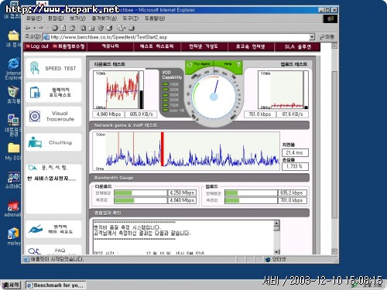
Task: Expand the address bar URL dropdown
Action: (x=312, y=37)
